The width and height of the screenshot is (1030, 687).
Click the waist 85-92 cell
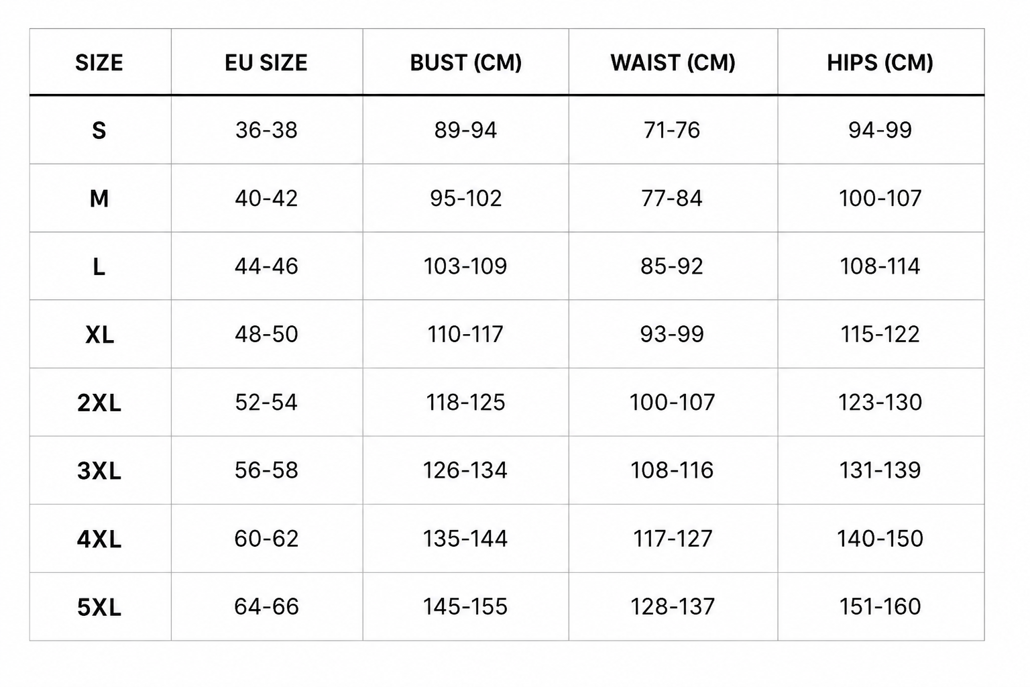tap(672, 266)
